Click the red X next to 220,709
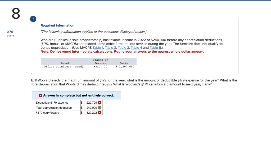Image resolution: width=271 pixels, height=151 pixels. (x=100, y=103)
